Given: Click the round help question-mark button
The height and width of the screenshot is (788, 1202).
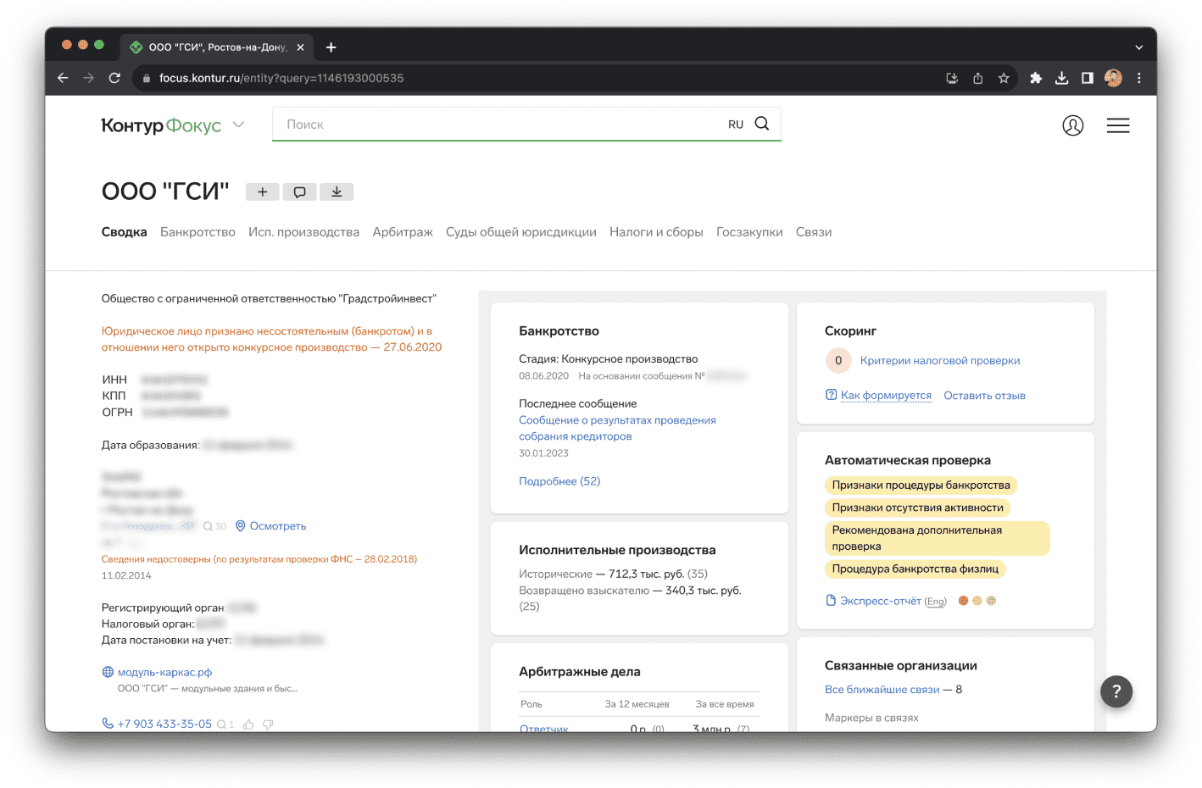Looking at the screenshot, I should pyautogui.click(x=1116, y=691).
